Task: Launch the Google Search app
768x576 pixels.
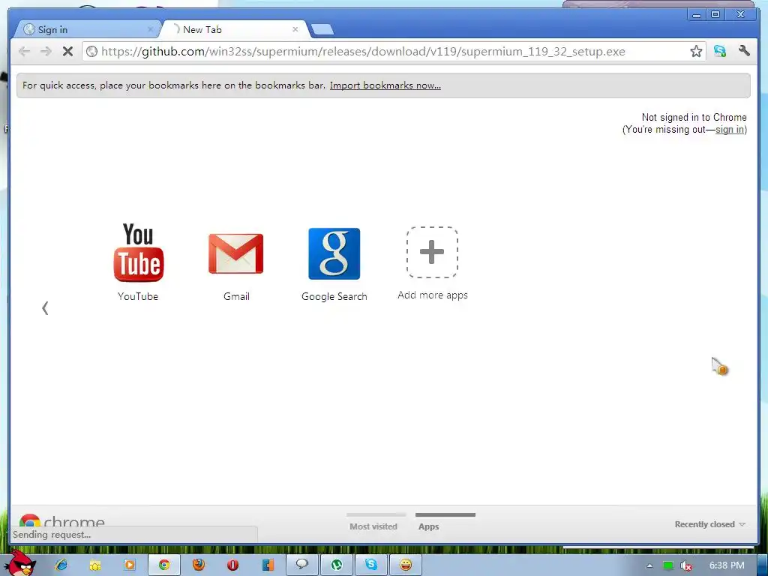Action: point(334,265)
